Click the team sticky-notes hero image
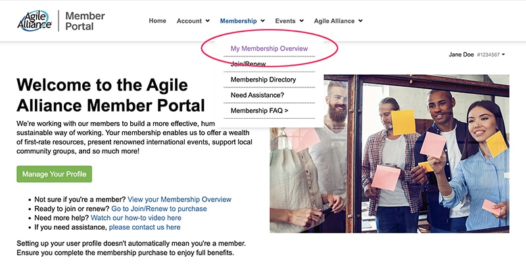 [x=389, y=154]
